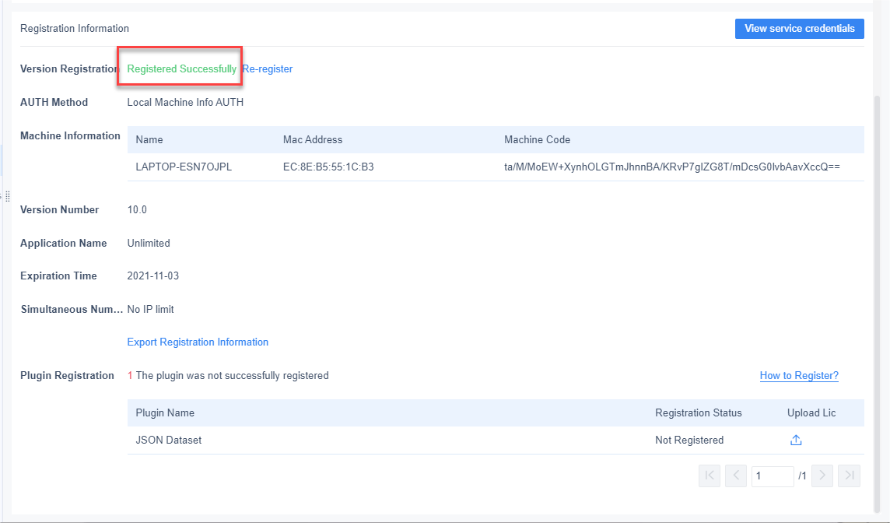
Task: Jump to the last page
Action: click(849, 476)
